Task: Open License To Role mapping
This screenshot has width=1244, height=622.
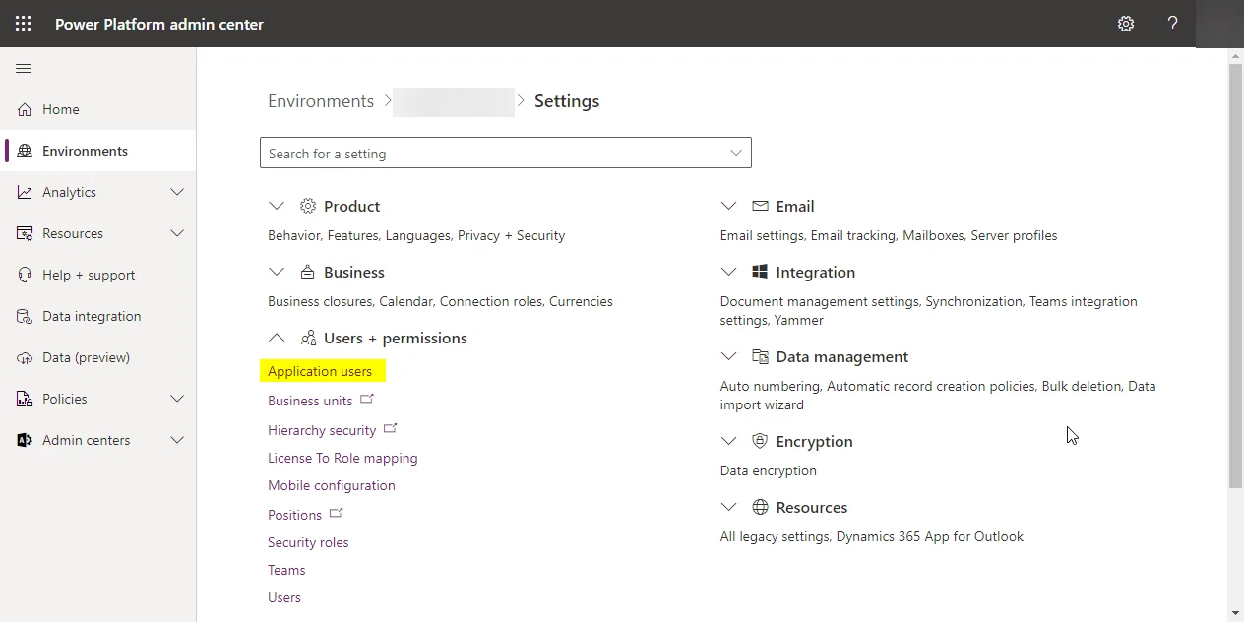Action: (x=342, y=458)
